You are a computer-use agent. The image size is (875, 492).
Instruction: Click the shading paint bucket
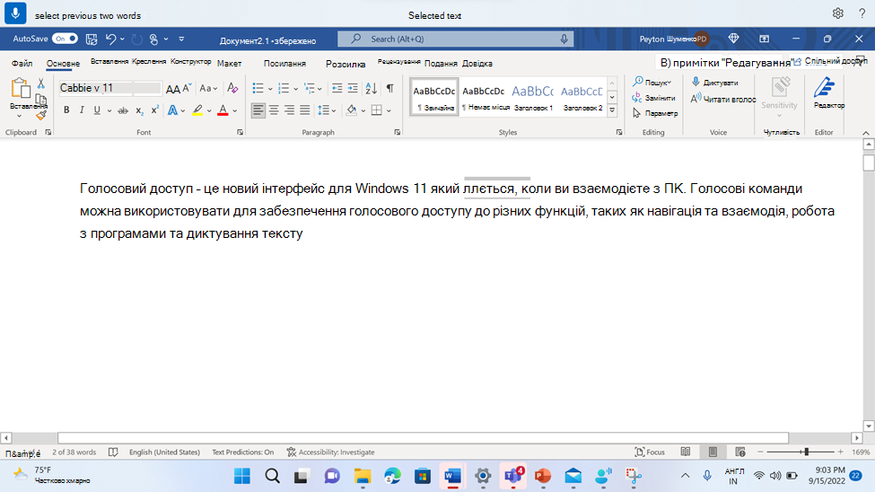tap(351, 110)
